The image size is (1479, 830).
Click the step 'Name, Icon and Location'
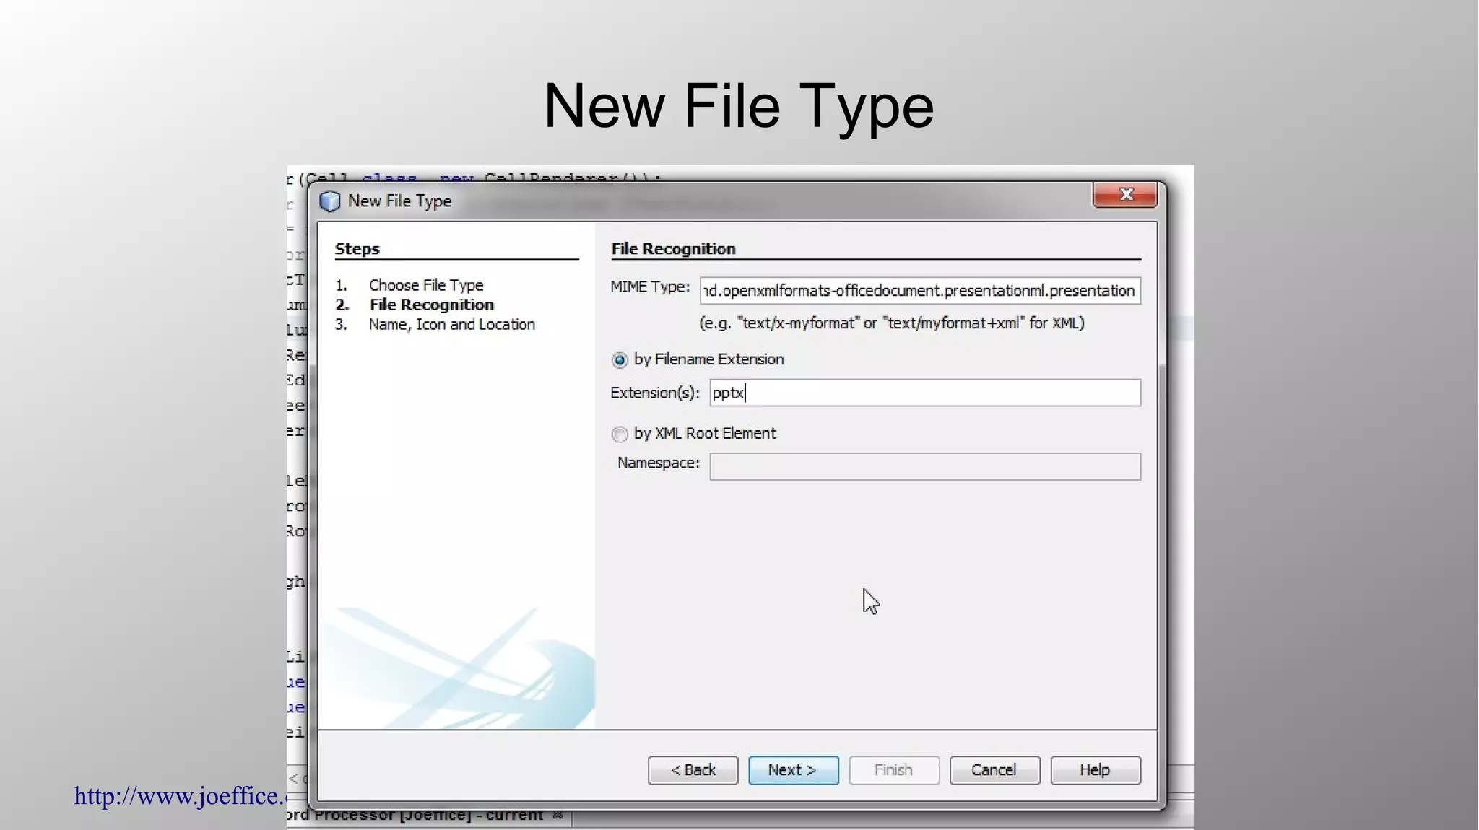[452, 324]
